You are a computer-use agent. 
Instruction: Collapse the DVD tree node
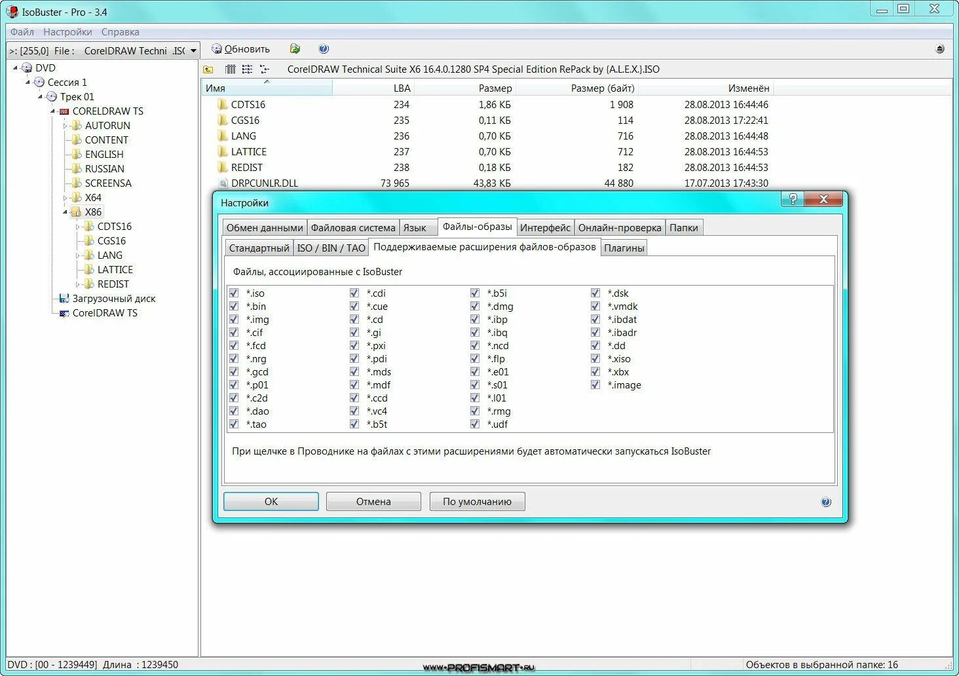(x=15, y=68)
